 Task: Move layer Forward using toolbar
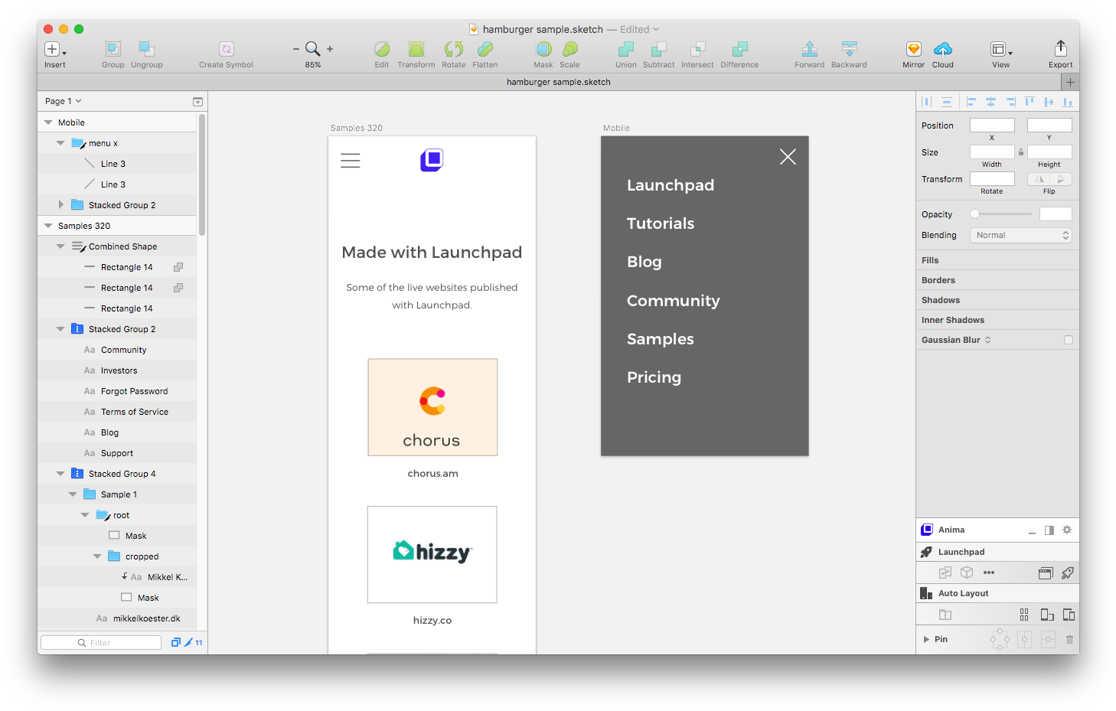[x=809, y=49]
